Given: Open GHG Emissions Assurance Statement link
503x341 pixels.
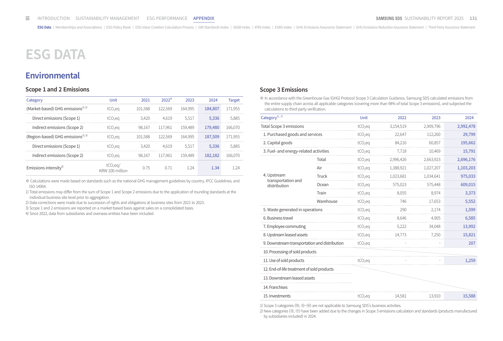Looking at the screenshot, I should (324, 27).
